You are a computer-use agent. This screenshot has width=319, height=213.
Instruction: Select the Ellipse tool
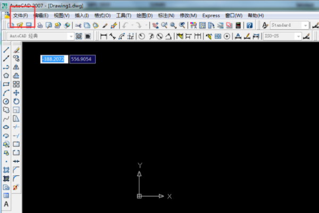point(6,127)
